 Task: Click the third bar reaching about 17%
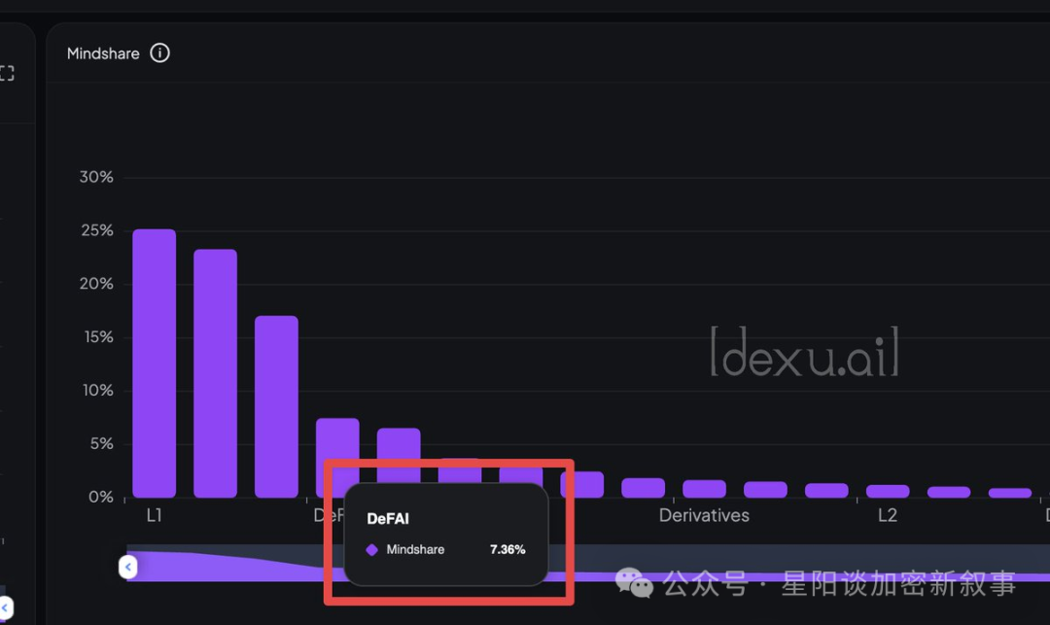tap(276, 406)
